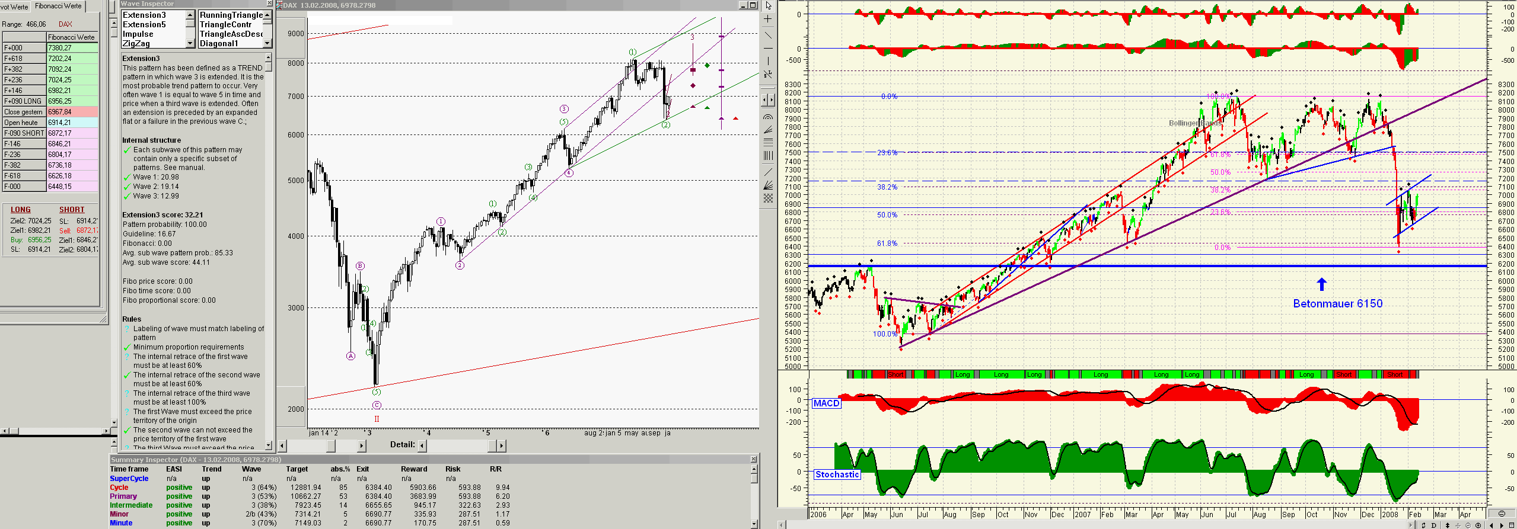The width and height of the screenshot is (1517, 529).
Task: Select the Fibonacci fan tool
Action: click(768, 130)
